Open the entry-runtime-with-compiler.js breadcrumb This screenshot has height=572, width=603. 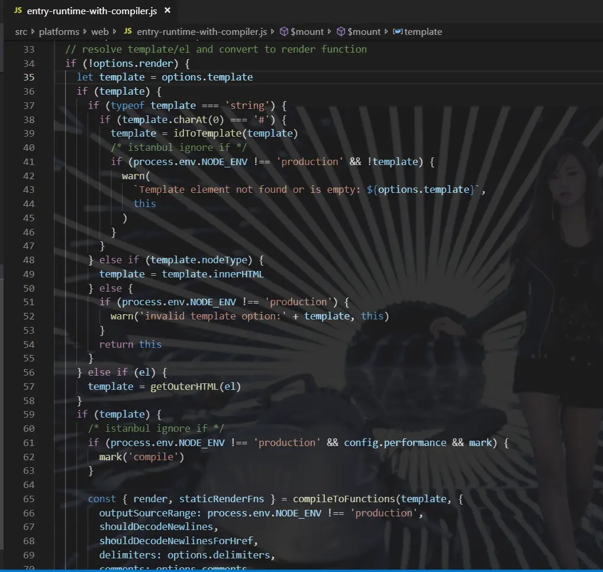[x=202, y=31]
